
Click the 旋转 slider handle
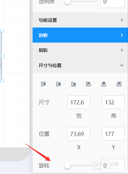pos(67,166)
